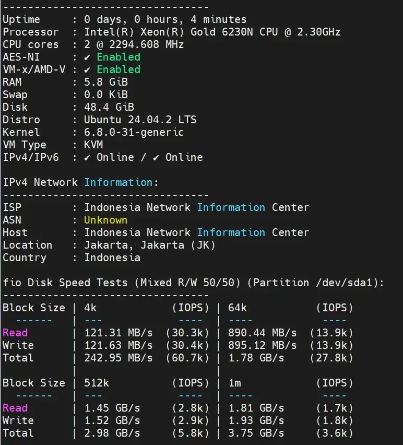Click the 512k total speed '2.98 GB/s'
The height and width of the screenshot is (445, 403).
coord(112,433)
